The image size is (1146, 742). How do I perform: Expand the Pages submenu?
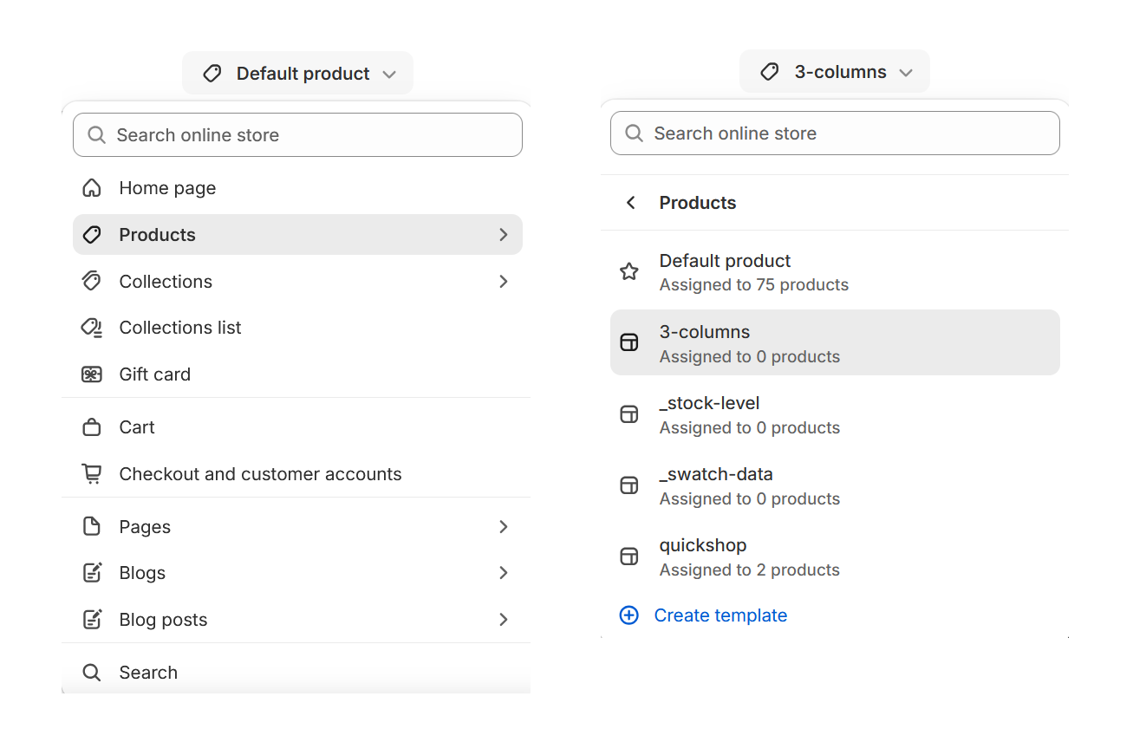tap(503, 526)
